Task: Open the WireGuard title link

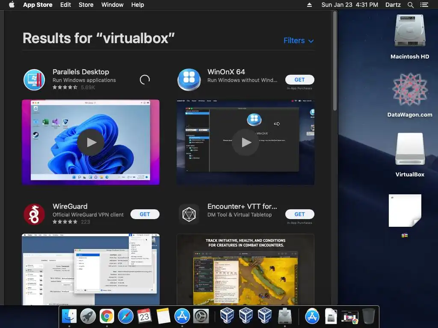Action: [x=70, y=206]
